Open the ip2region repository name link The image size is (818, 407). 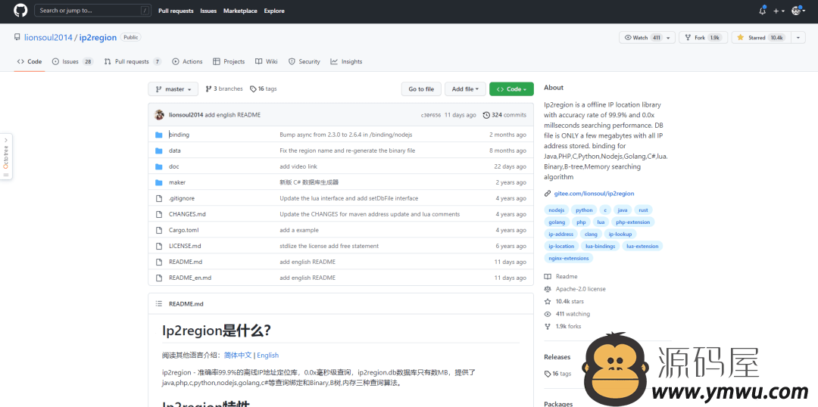coord(98,38)
